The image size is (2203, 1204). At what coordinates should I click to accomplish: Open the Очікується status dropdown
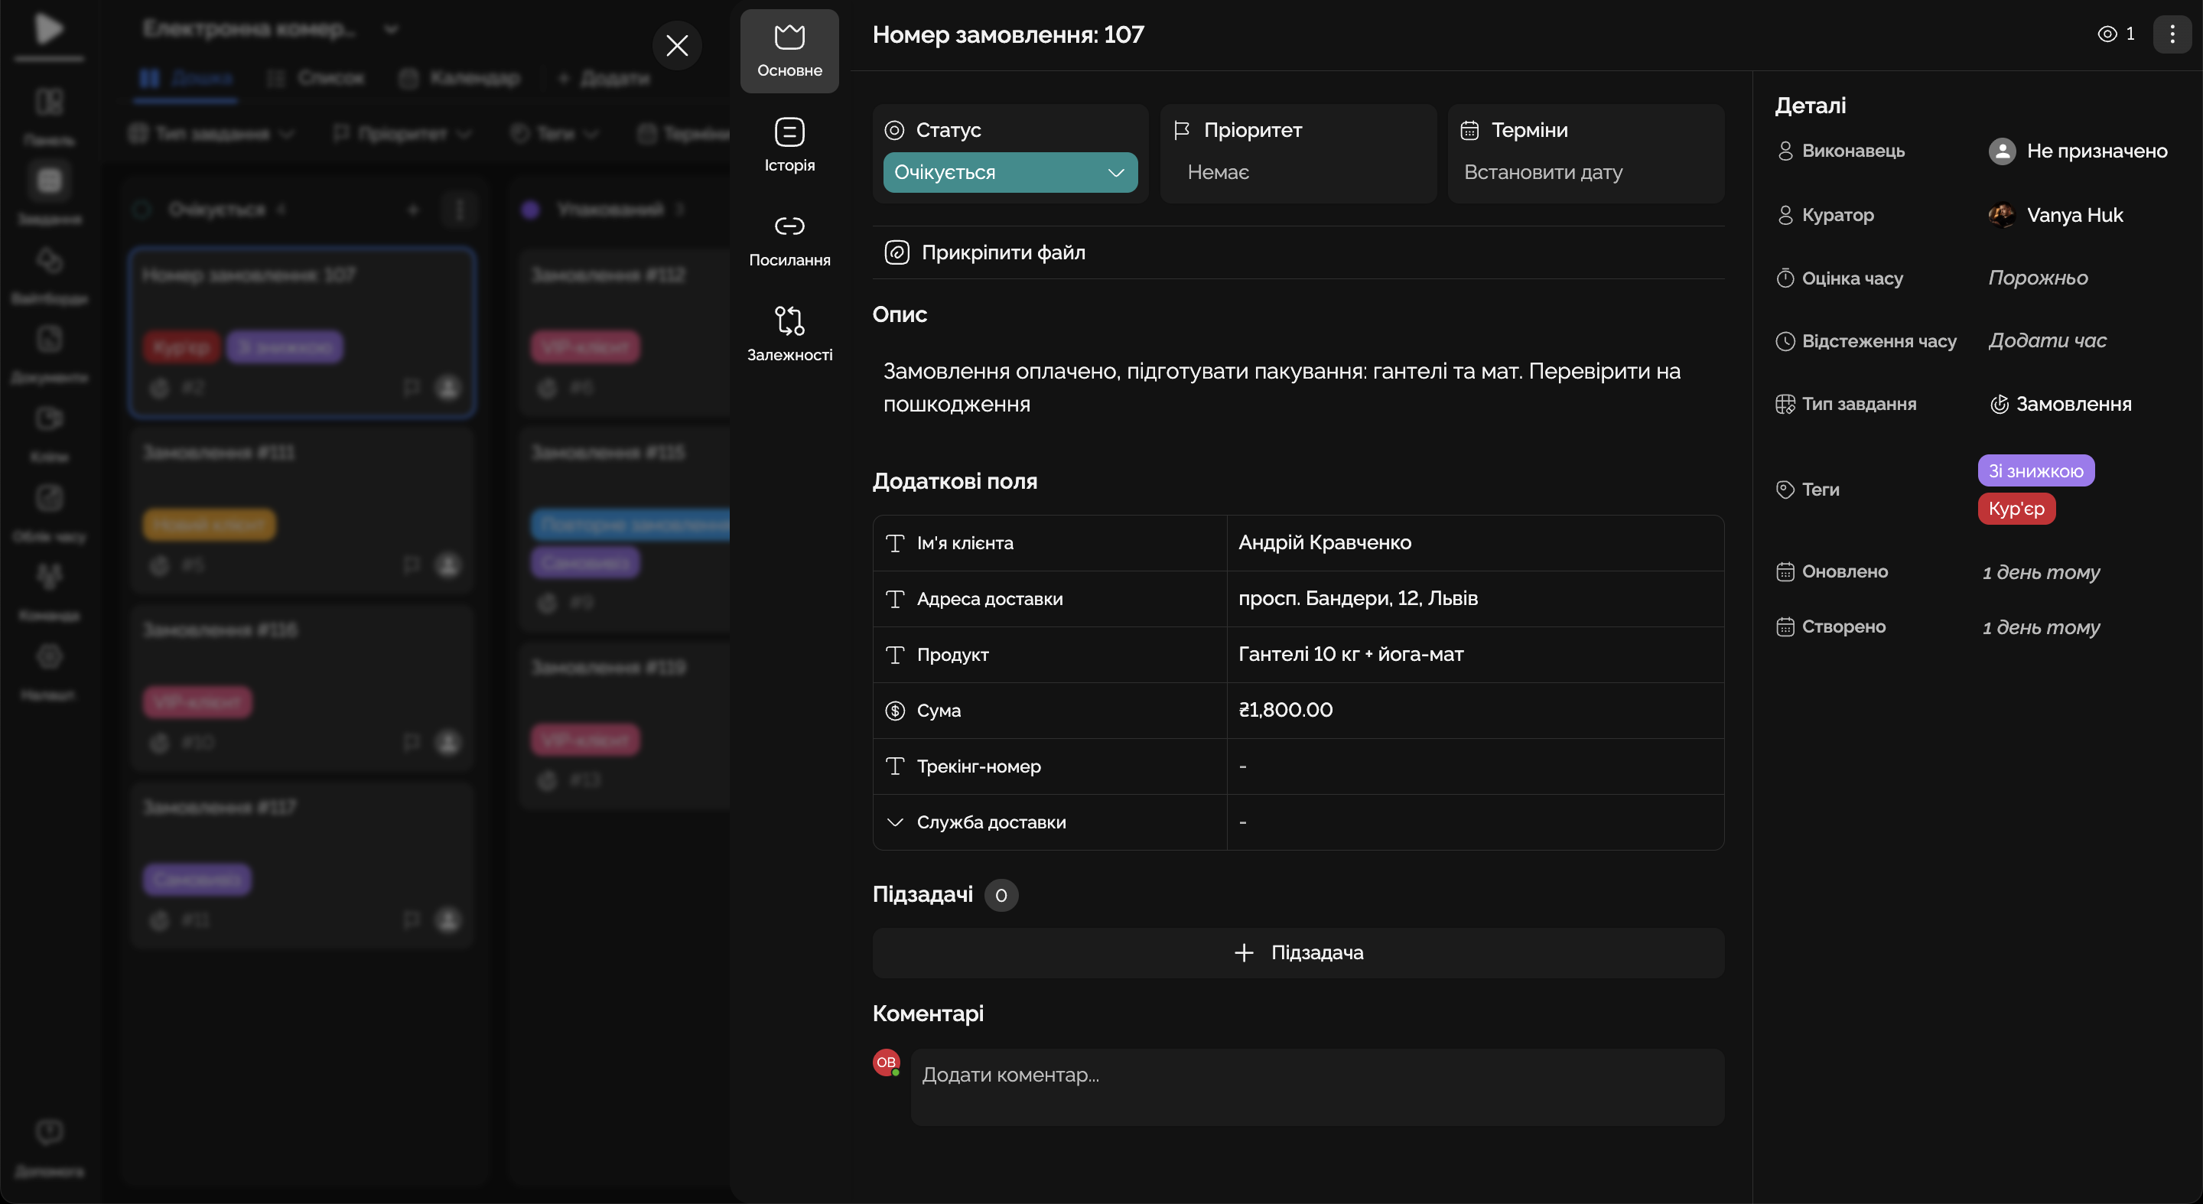point(1009,173)
